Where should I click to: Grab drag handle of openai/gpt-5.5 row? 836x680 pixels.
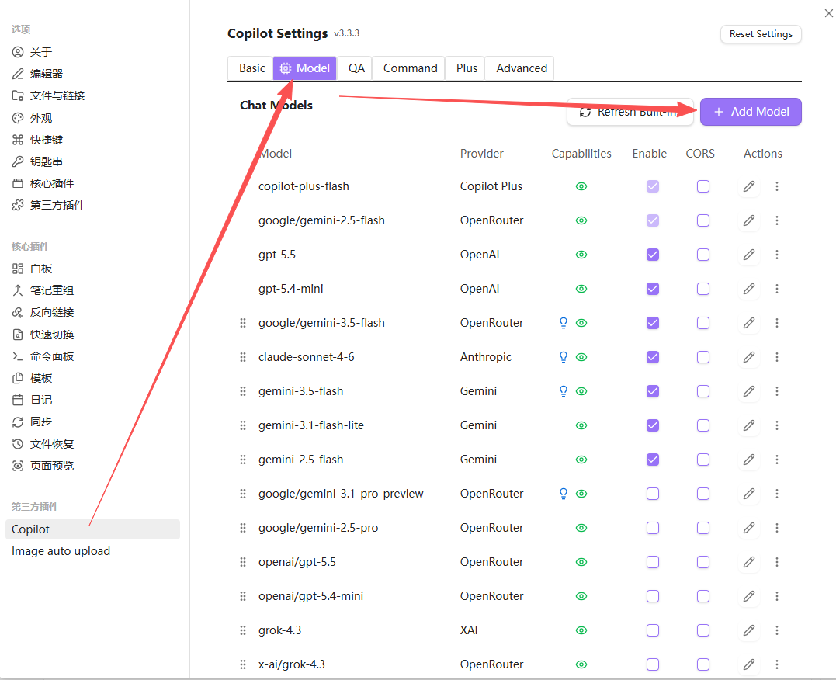[243, 561]
